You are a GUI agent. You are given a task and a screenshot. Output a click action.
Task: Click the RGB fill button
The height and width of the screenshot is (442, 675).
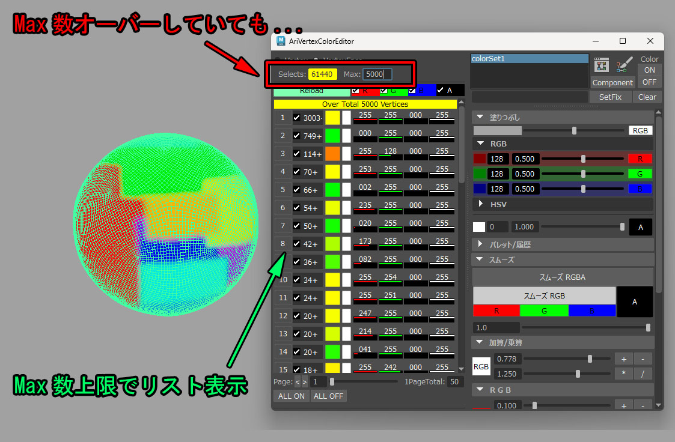point(640,130)
